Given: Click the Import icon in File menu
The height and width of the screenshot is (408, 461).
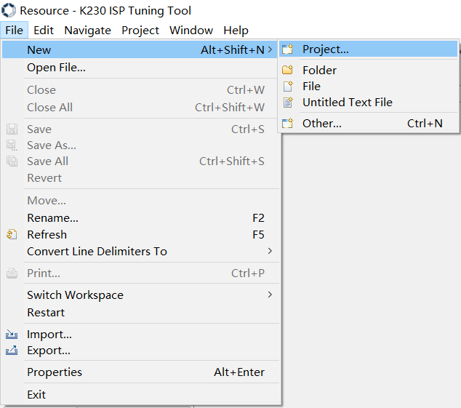Looking at the screenshot, I should pyautogui.click(x=12, y=335).
